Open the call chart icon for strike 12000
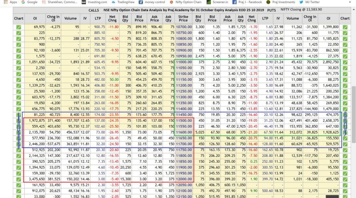 19,179
